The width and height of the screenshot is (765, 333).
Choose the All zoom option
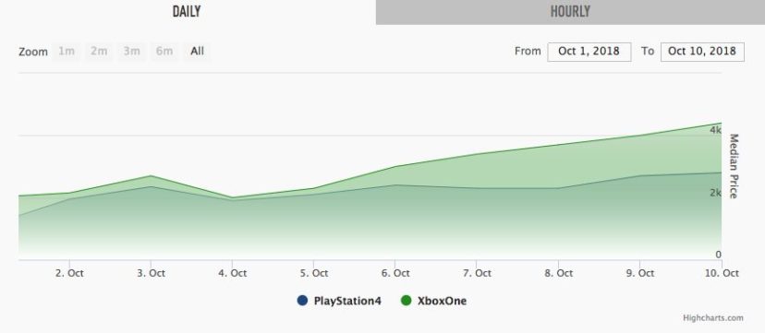[x=197, y=51]
